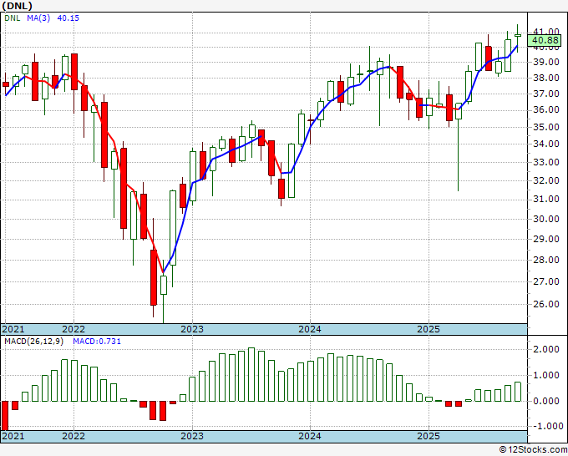Click the 35.00 price axis label
Viewport: 568px width, 456px height.
(546, 127)
